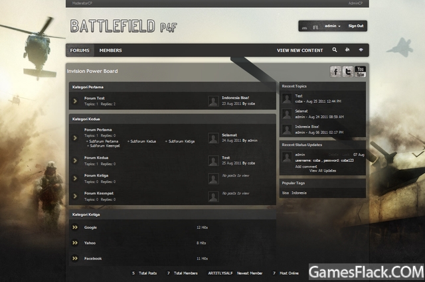Viewport: 425px width, 282px height.
Task: Open the Forum Kedua link
Action: click(96, 158)
